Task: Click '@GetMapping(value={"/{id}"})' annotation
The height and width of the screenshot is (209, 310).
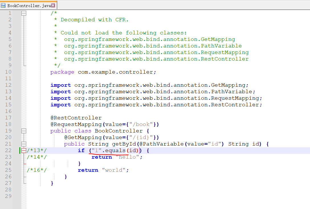Action: 111,137
